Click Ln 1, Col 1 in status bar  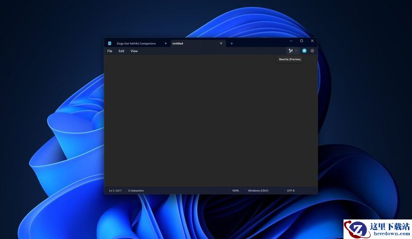pos(115,191)
